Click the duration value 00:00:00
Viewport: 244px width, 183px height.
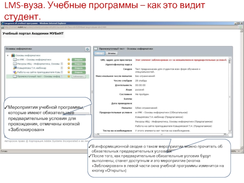tap(140, 85)
